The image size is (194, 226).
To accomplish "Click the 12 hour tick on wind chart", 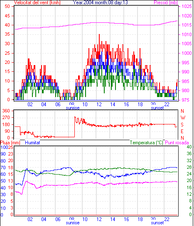I will point(99,104).
